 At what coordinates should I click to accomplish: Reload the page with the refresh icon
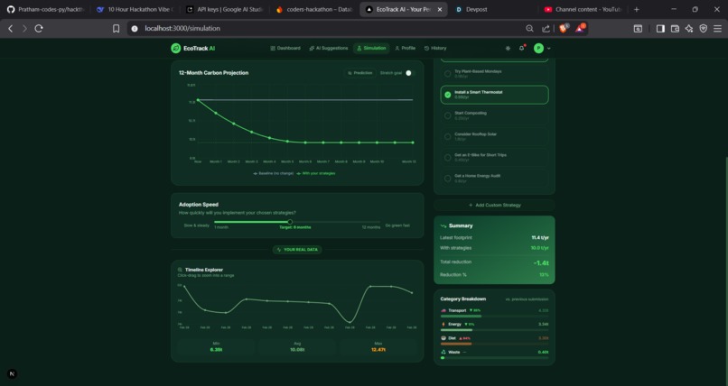tap(39, 28)
